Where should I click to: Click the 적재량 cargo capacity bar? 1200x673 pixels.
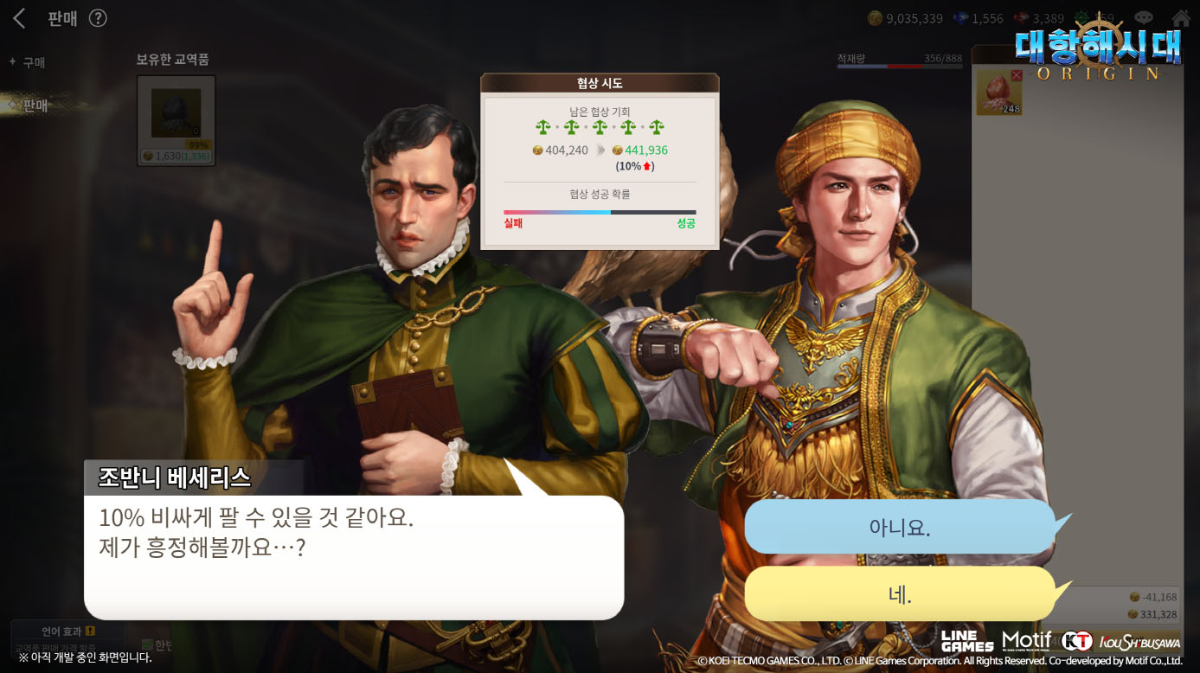899,66
